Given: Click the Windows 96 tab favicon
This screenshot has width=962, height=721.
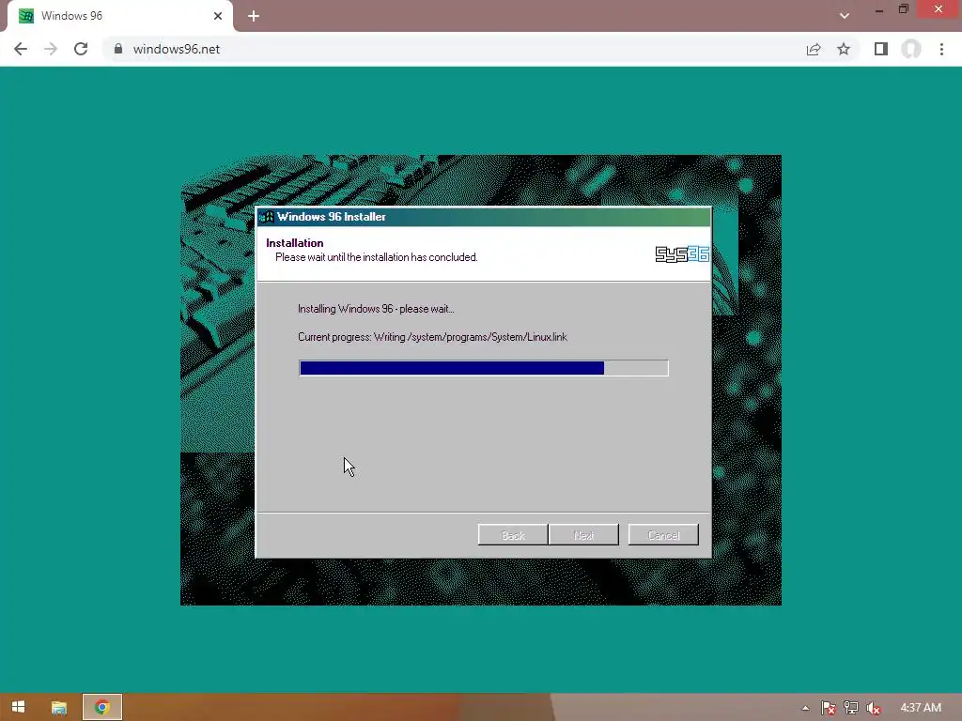Looking at the screenshot, I should pyautogui.click(x=25, y=16).
